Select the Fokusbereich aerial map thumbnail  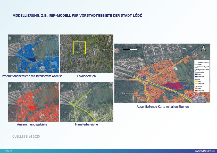click(x=87, y=54)
